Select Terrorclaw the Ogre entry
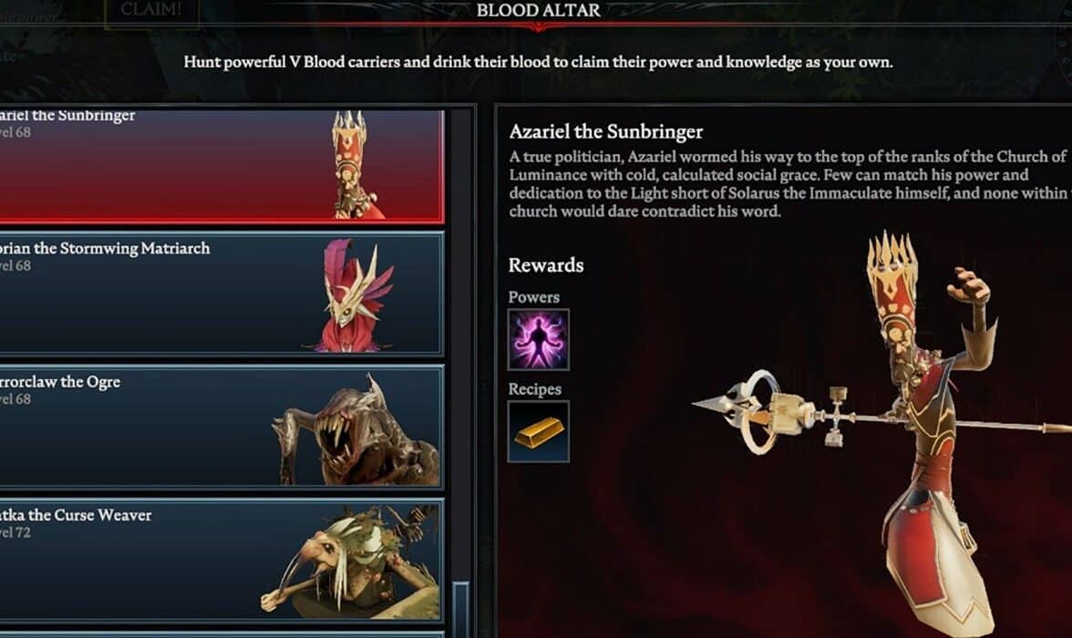Image resolution: width=1072 pixels, height=638 pixels. [x=222, y=427]
